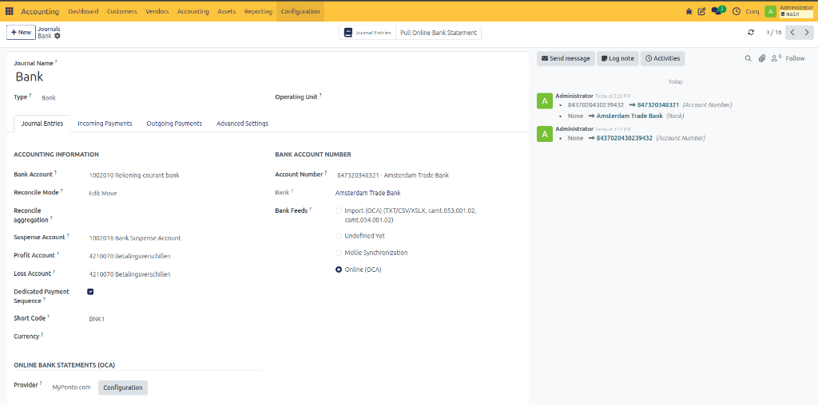Click Amsterdam Trade Bank in chatter log
This screenshot has height=405, width=818.
click(x=629, y=116)
